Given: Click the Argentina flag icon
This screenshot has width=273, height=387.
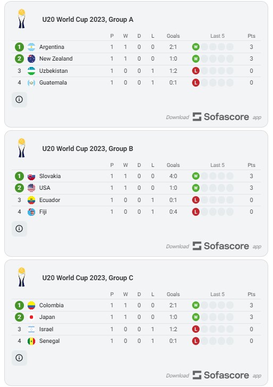Looking at the screenshot, I should coord(31,47).
